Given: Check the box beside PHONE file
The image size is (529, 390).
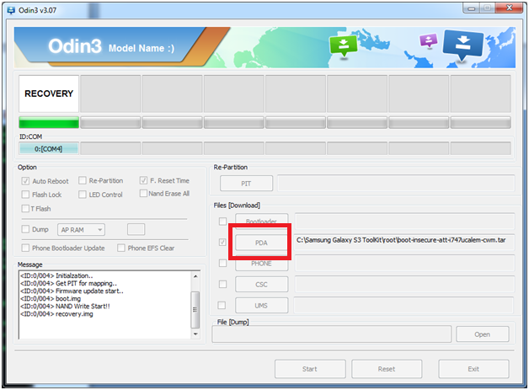Looking at the screenshot, I should pos(222,263).
